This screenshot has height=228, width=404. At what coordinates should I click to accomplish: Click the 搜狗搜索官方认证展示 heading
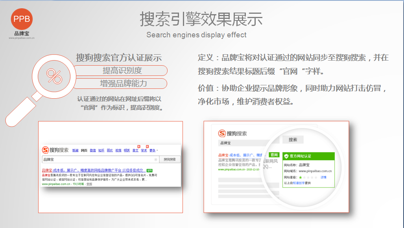tap(119, 58)
